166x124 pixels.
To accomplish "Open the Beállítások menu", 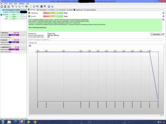I will (x=22, y=4).
